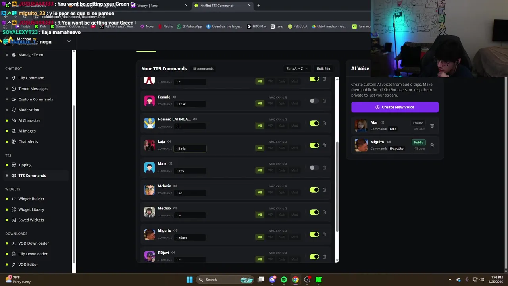The image size is (508, 286).
Task: Play the Mclovin voice preview speaker
Action: point(175,186)
